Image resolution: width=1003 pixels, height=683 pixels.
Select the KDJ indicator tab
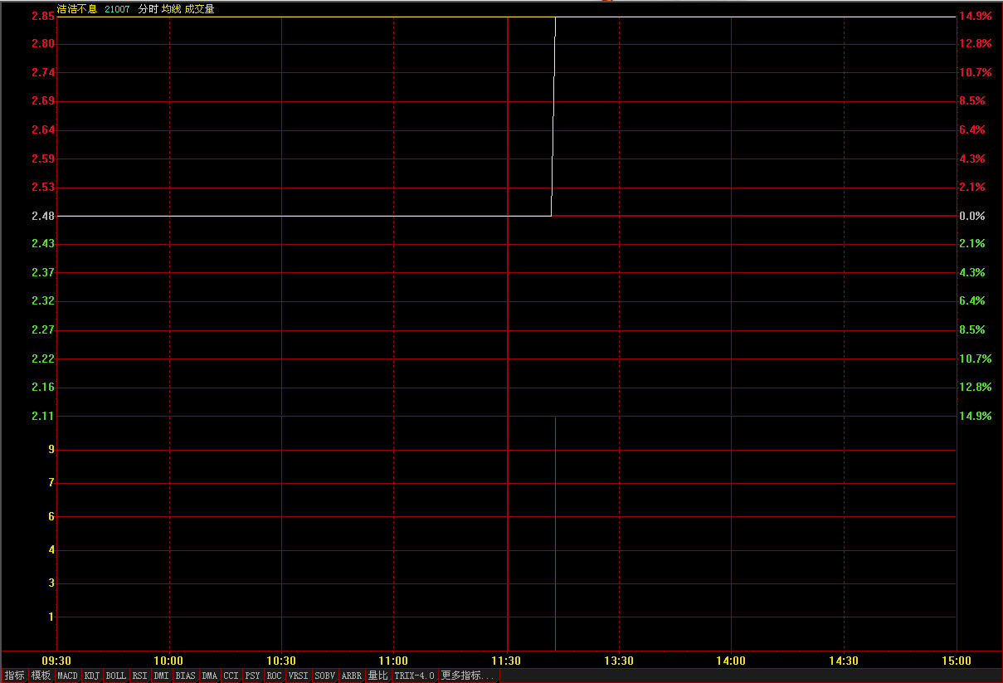click(x=91, y=676)
